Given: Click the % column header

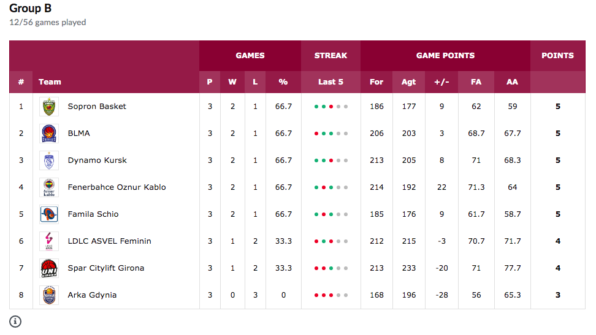Looking at the screenshot, I should pyautogui.click(x=283, y=82).
